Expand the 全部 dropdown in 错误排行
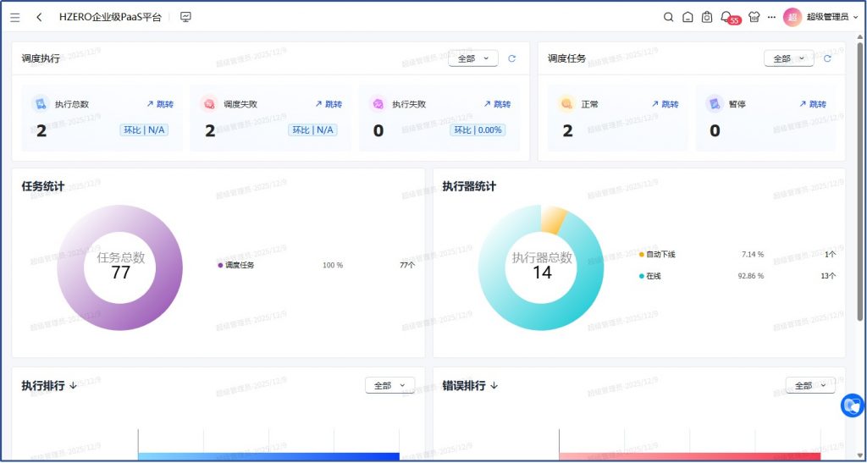This screenshot has height=463, width=867. 810,385
